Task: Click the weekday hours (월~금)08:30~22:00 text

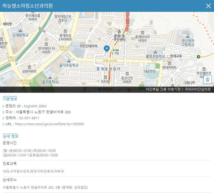Action: coord(17,151)
